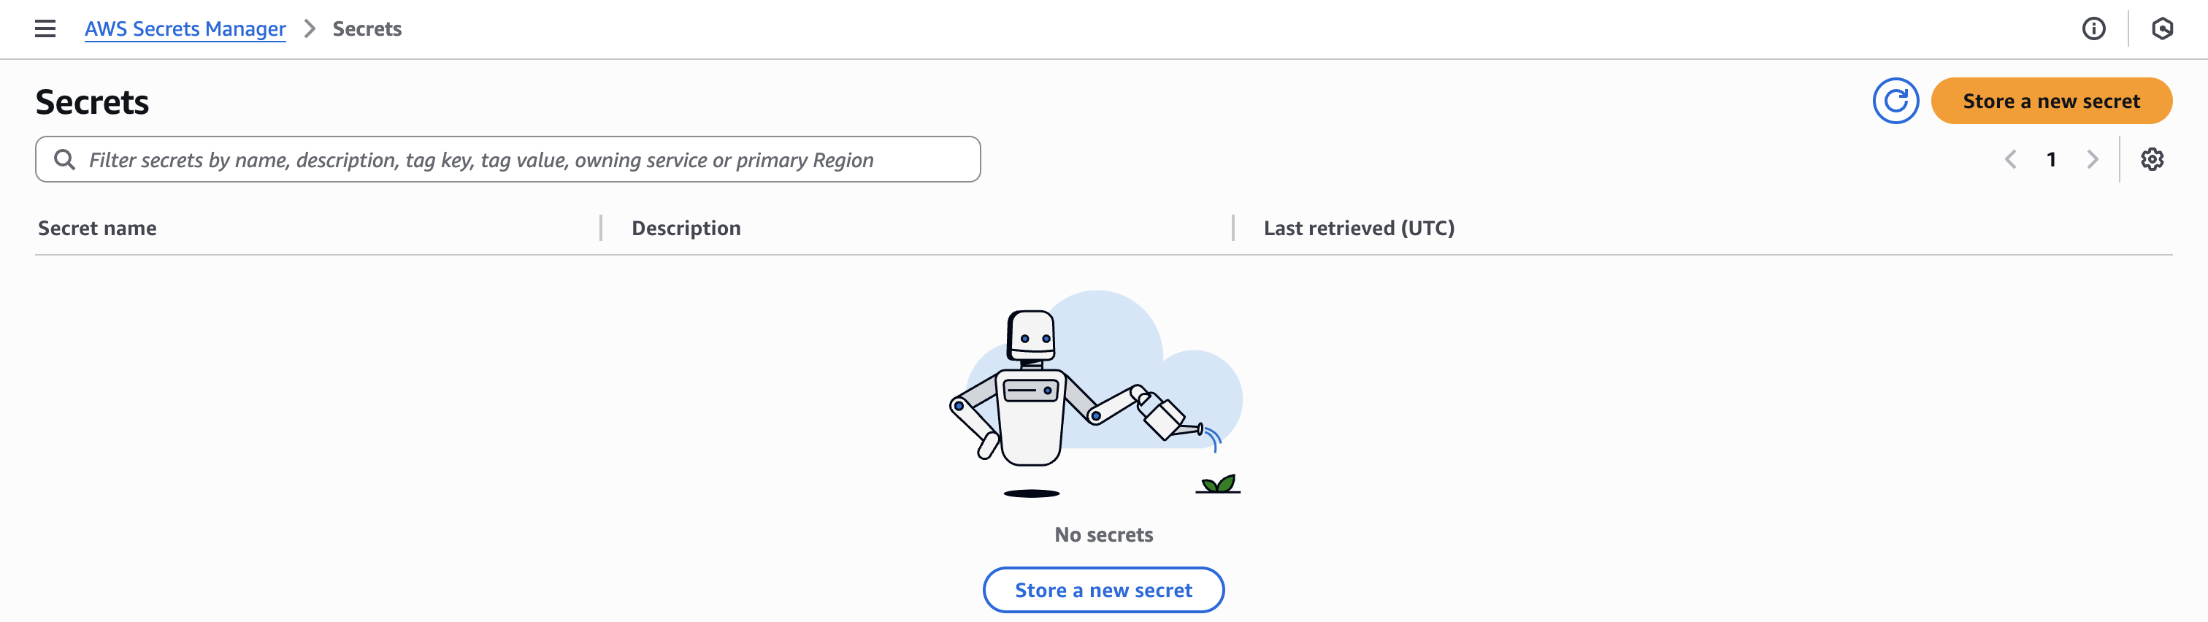Go to the next page chevron
Screen dimensions: 2208x622
tap(2093, 159)
